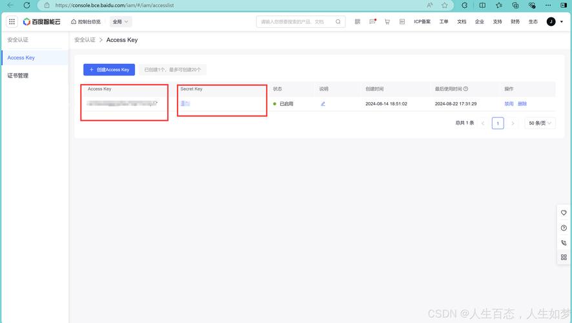Click the floating phone contact icon

click(x=564, y=243)
